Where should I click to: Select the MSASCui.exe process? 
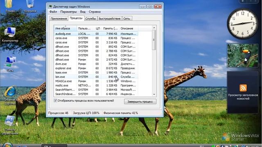96,81
